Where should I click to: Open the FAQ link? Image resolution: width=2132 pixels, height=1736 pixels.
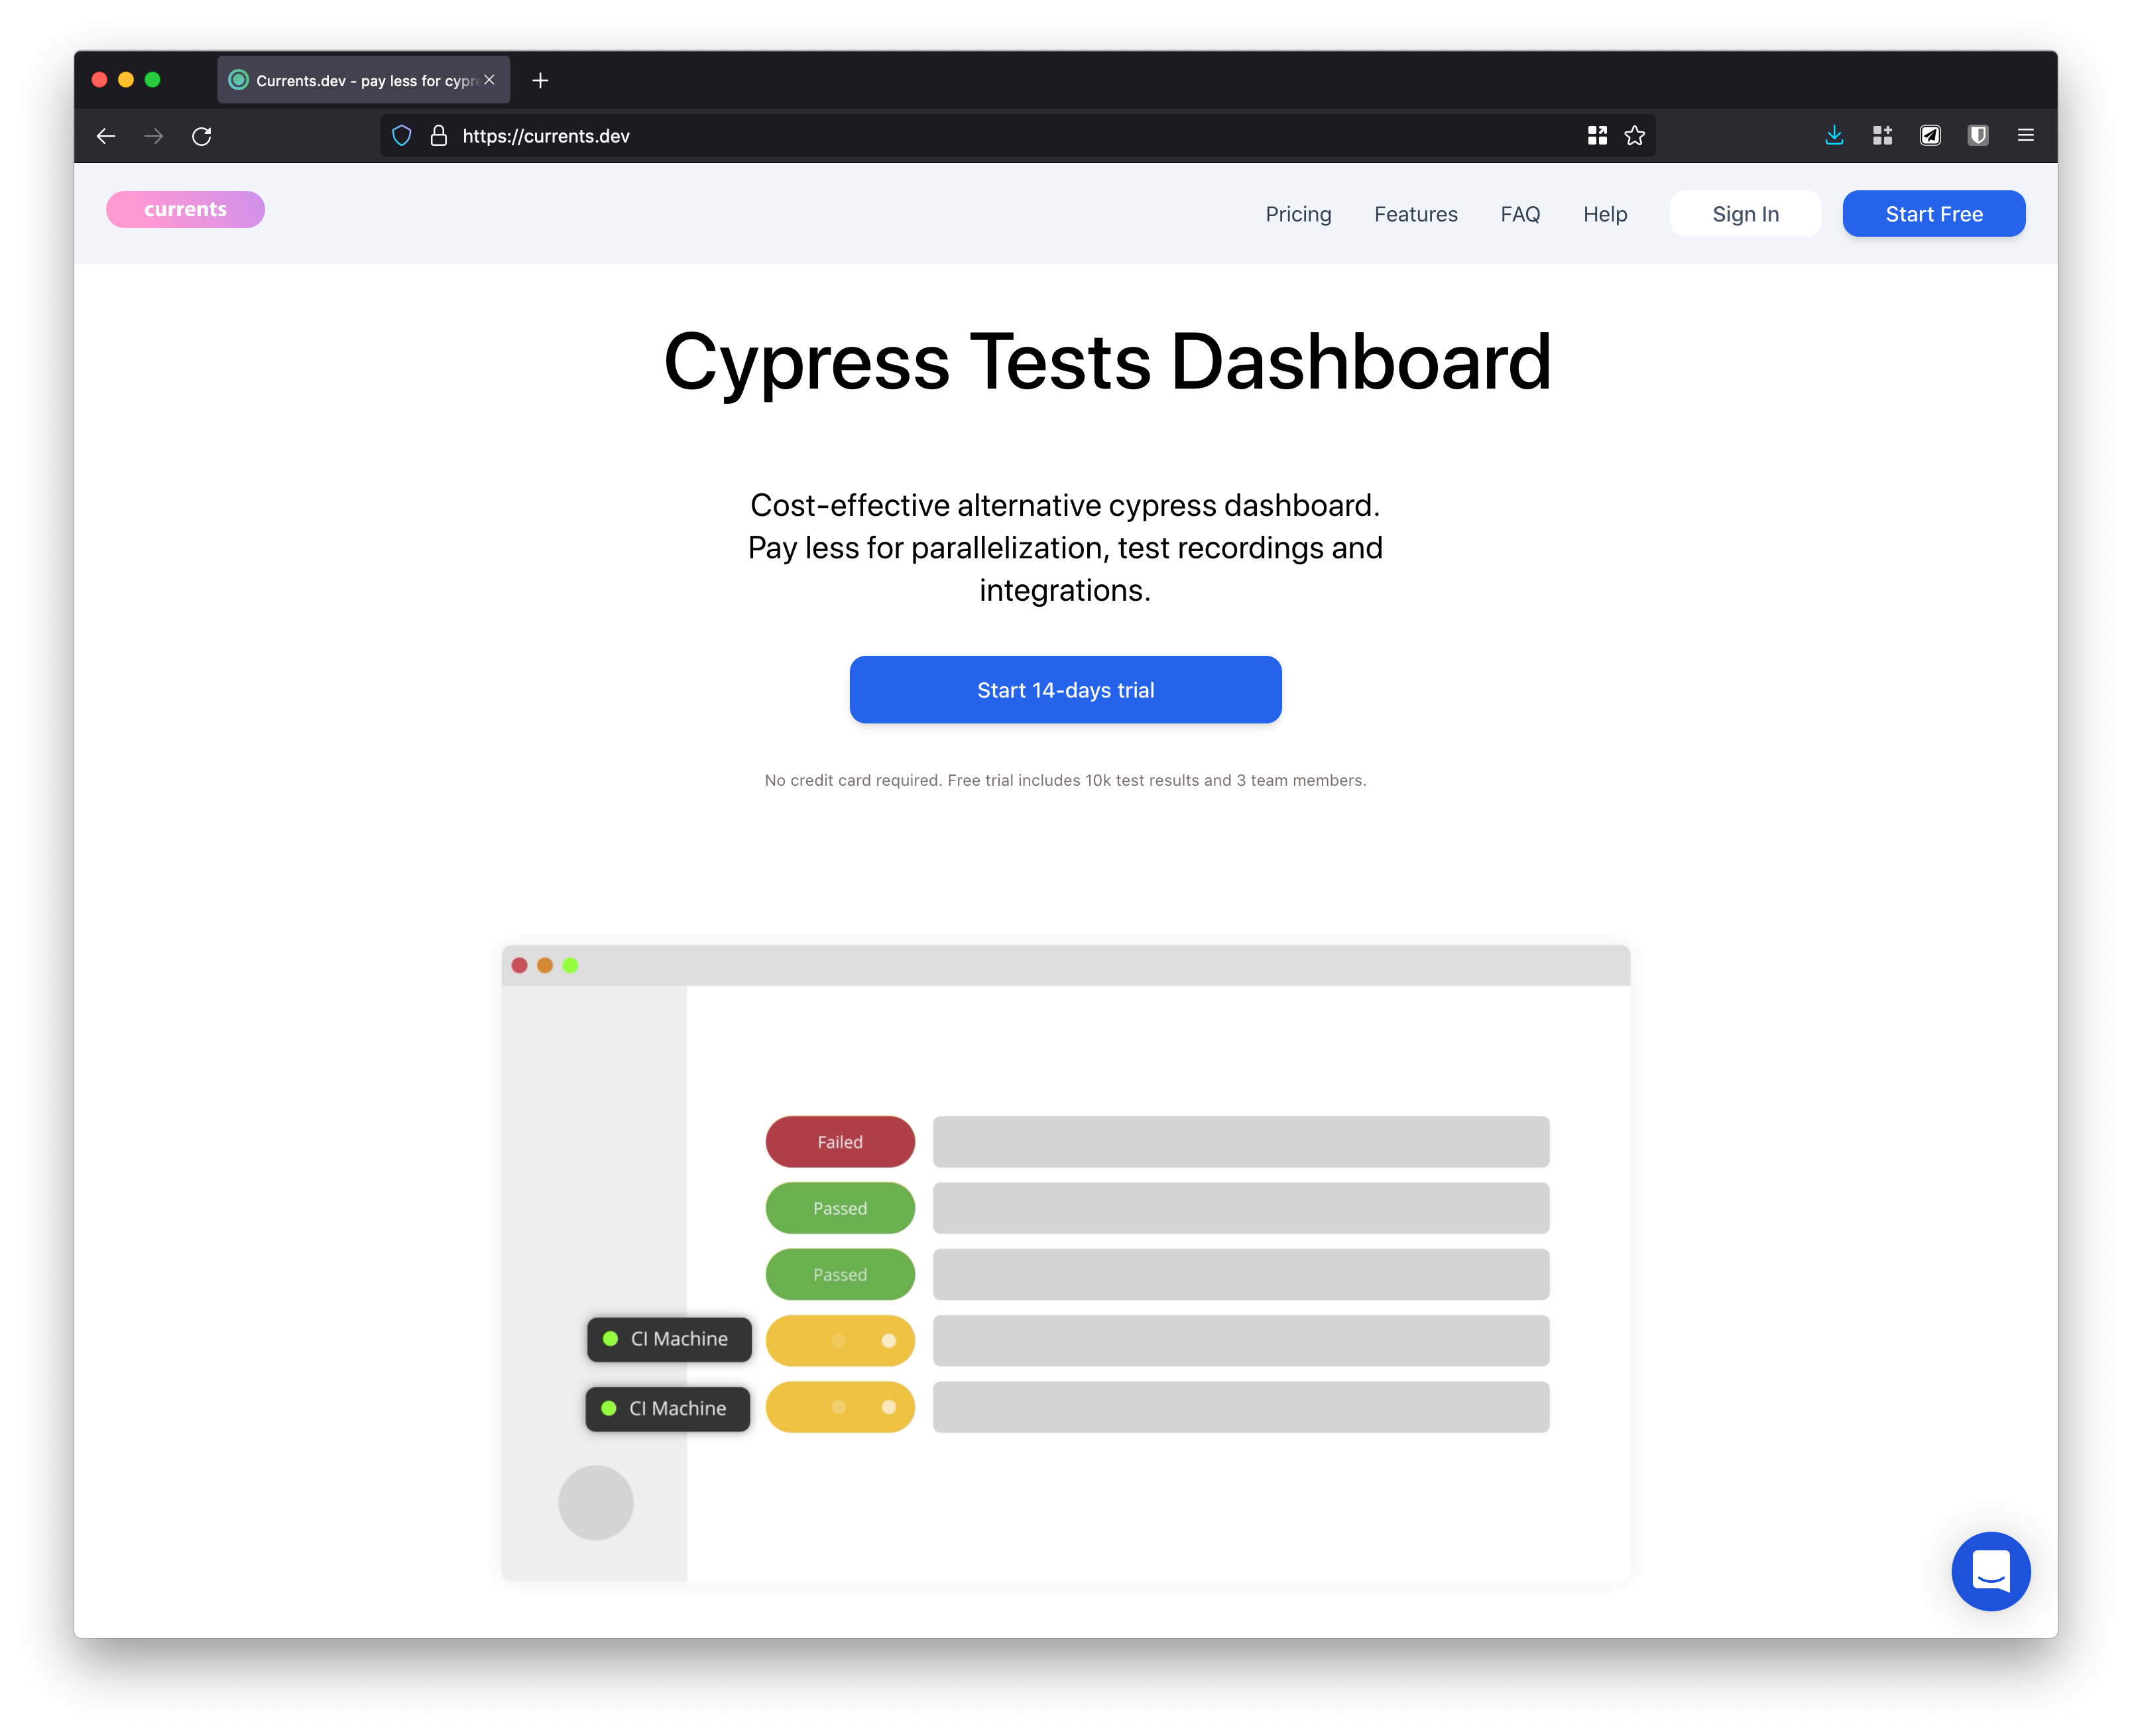coord(1519,214)
